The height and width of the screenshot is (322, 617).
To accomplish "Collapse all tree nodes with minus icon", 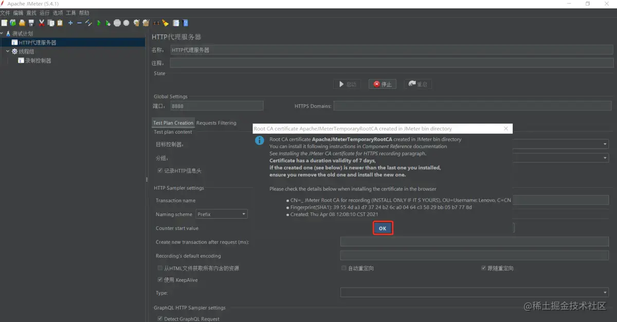I will coord(79,23).
